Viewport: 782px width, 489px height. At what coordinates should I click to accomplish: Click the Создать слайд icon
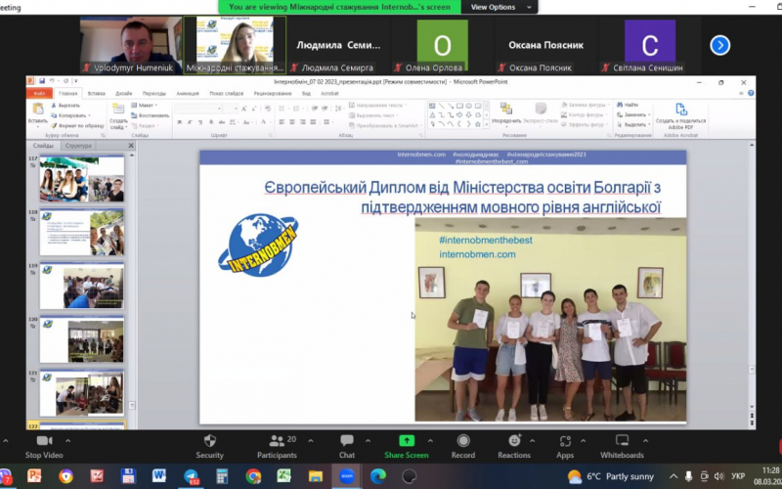pyautogui.click(x=118, y=109)
